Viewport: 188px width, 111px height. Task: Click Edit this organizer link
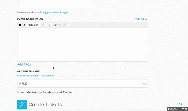point(28,76)
